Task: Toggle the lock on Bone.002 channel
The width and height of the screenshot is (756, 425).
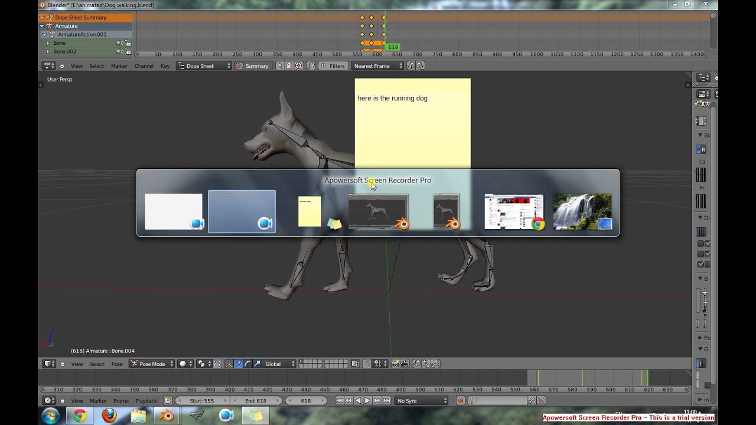Action: pyautogui.click(x=128, y=51)
